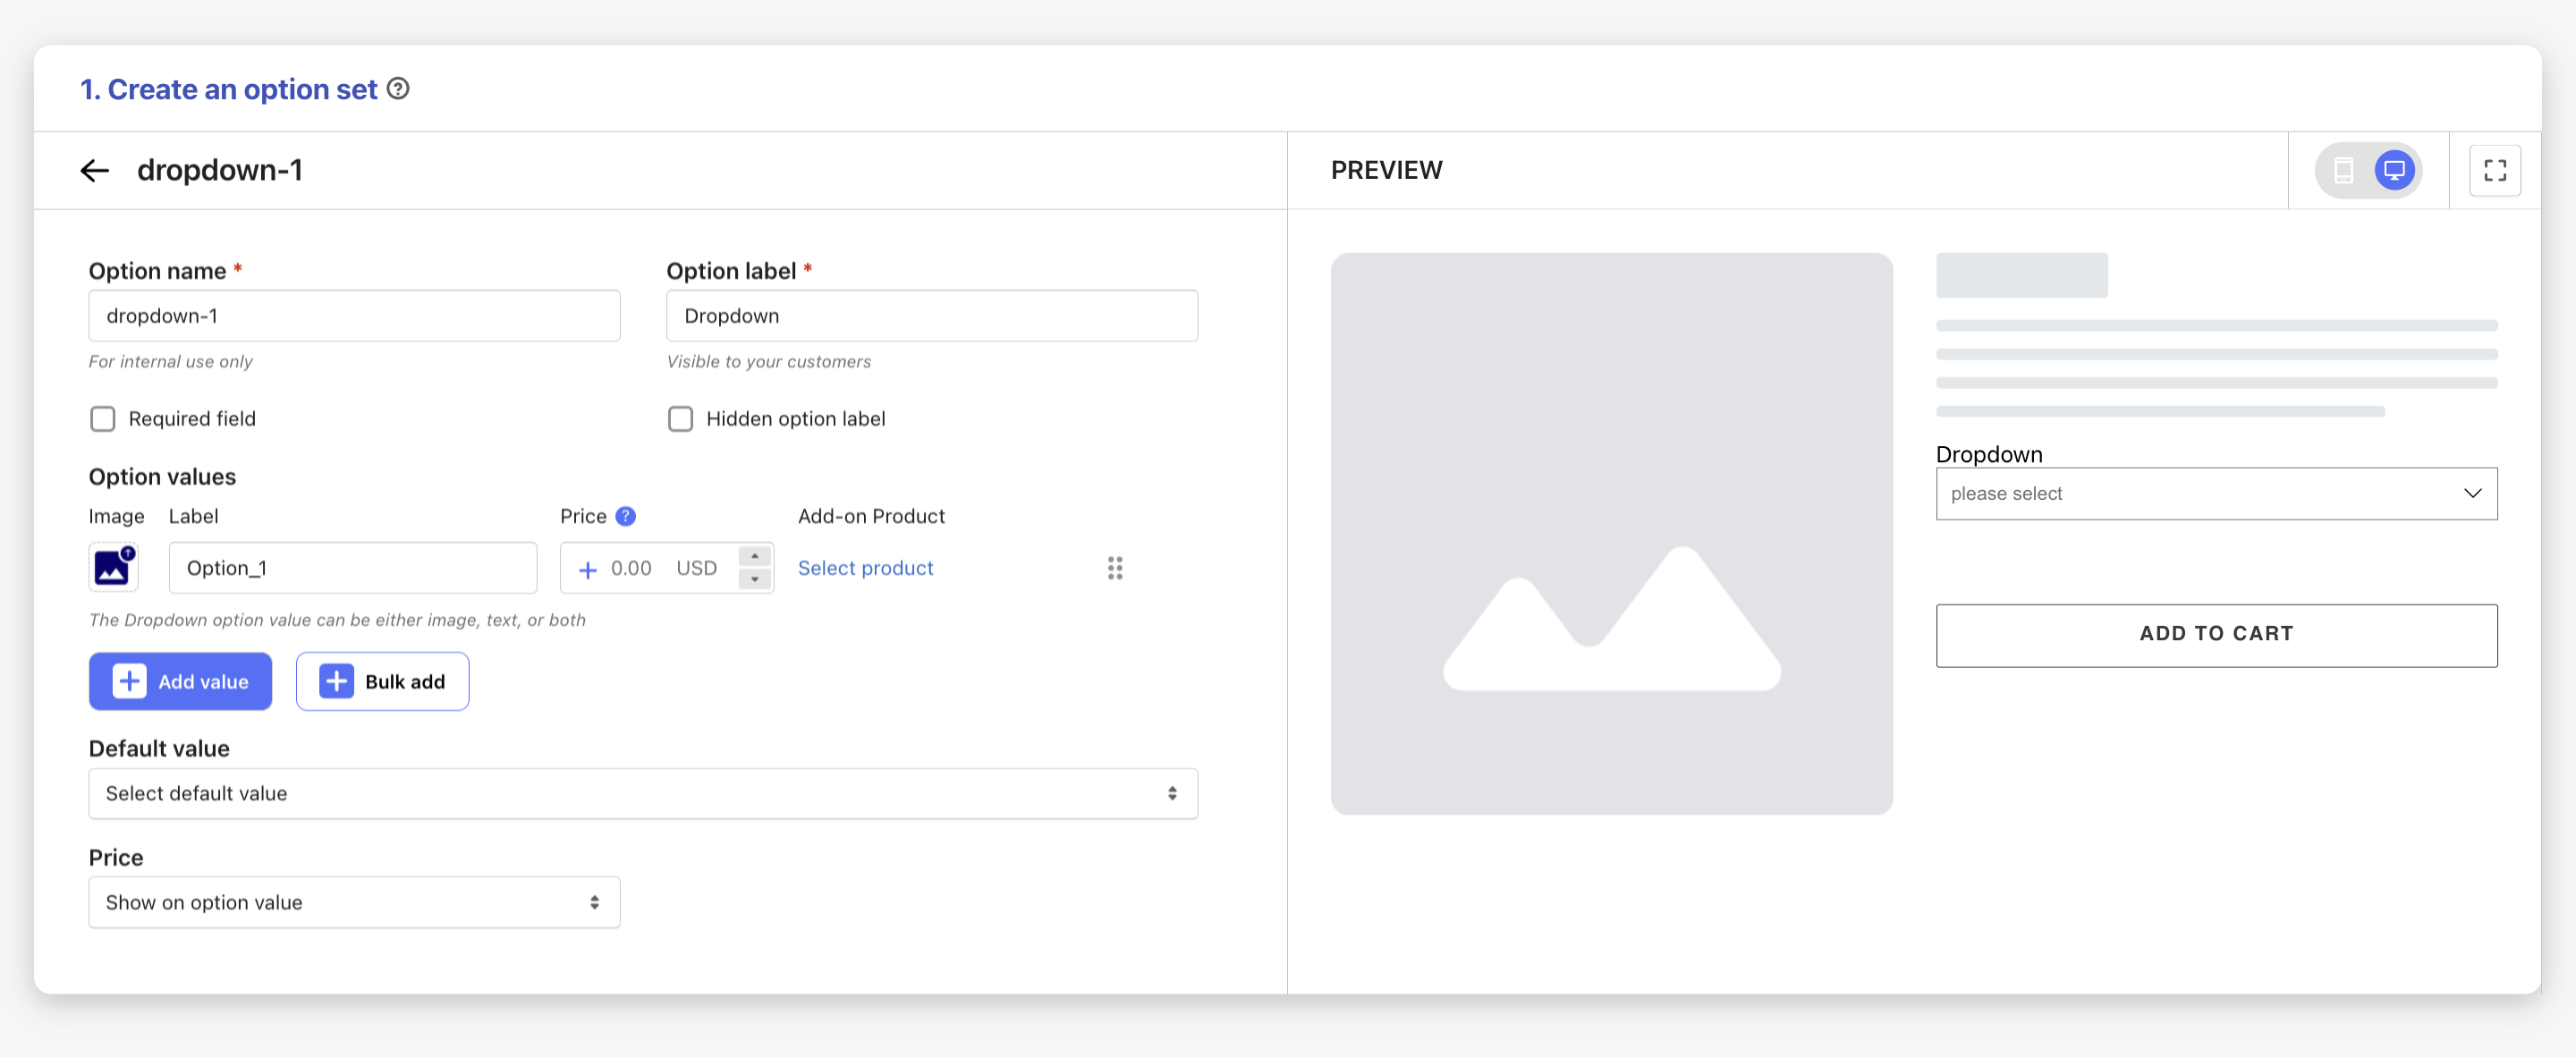The width and height of the screenshot is (2576, 1057).
Task: Click the drag handle dots icon for Option_1
Action: coord(1115,568)
